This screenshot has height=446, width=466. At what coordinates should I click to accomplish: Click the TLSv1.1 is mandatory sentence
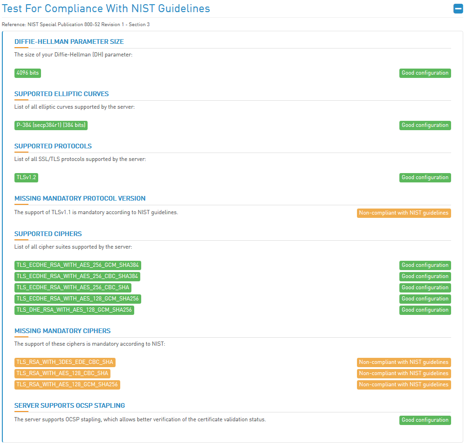tap(96, 212)
